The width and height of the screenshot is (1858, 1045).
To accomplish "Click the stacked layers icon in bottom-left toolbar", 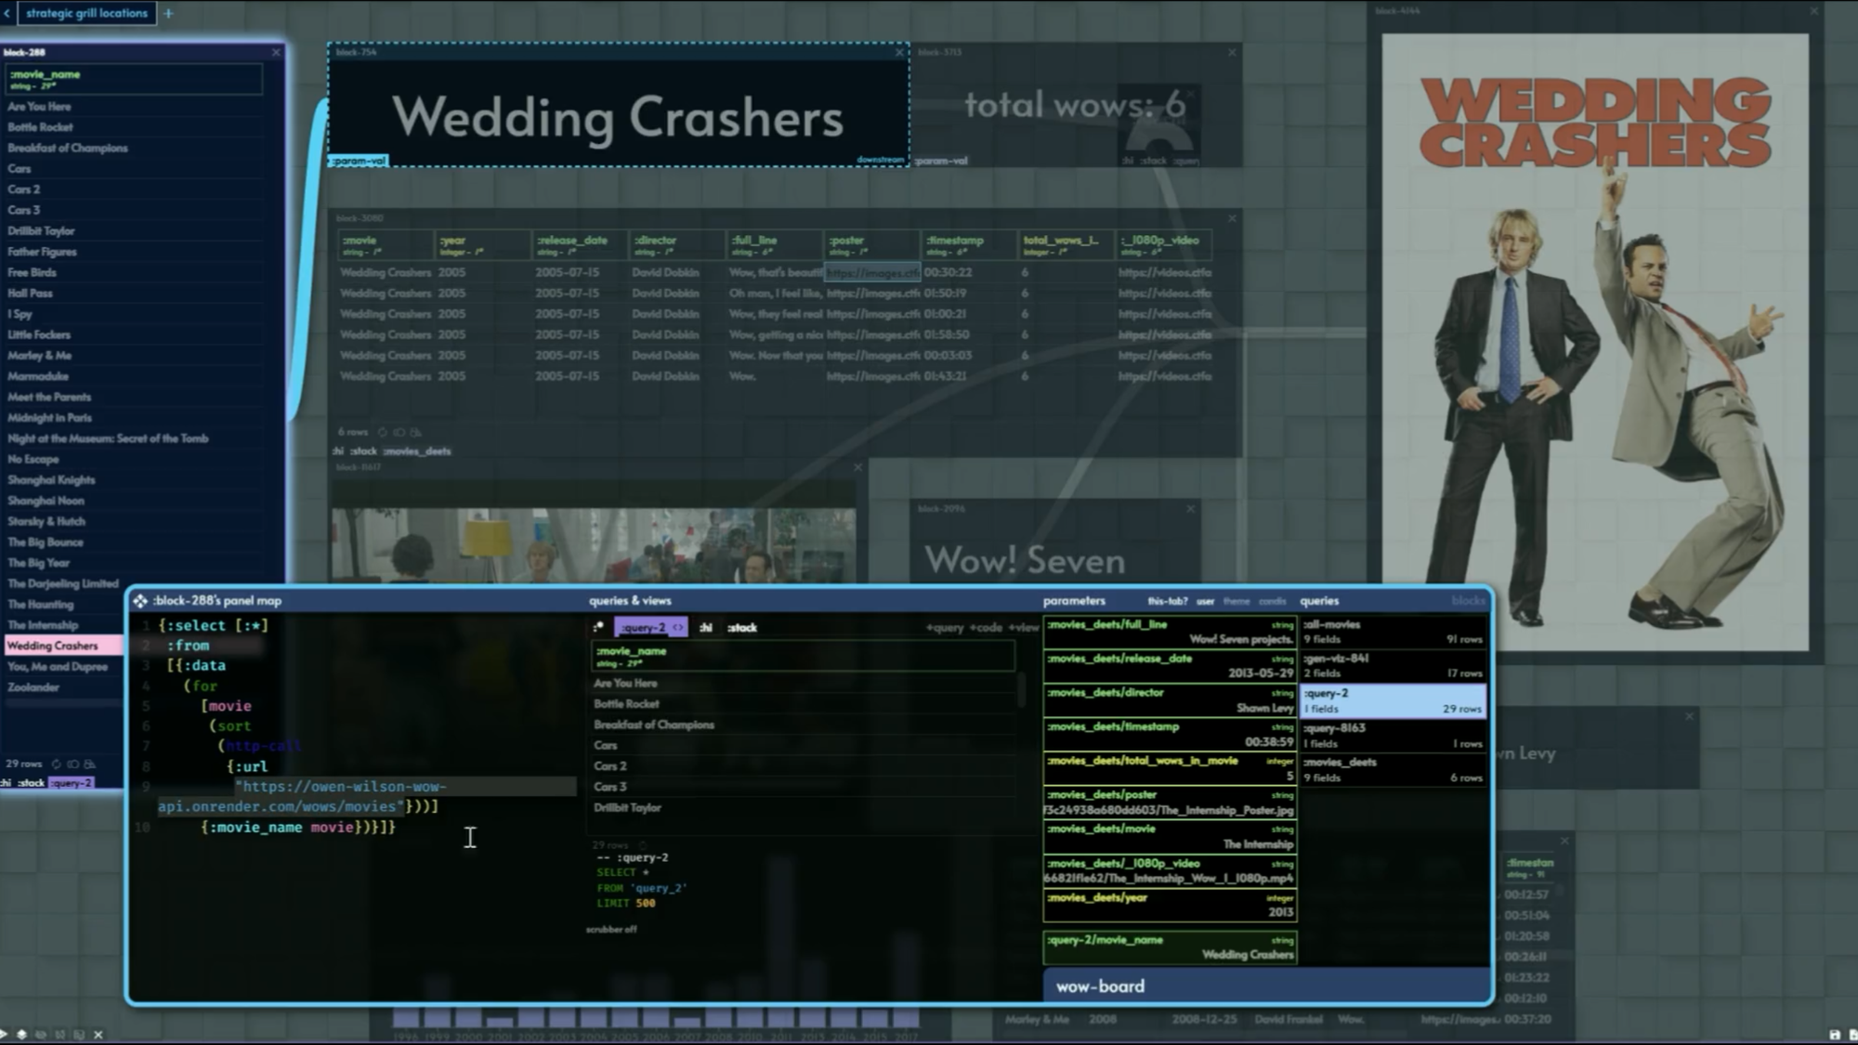I will 22,1034.
